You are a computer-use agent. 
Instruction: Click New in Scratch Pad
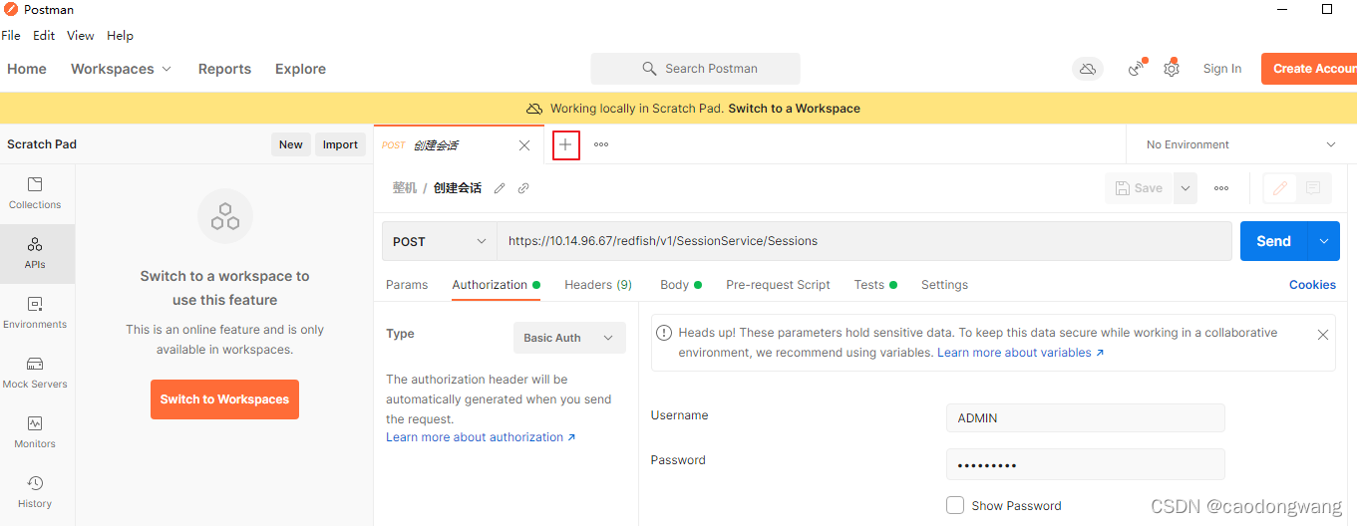click(x=291, y=144)
